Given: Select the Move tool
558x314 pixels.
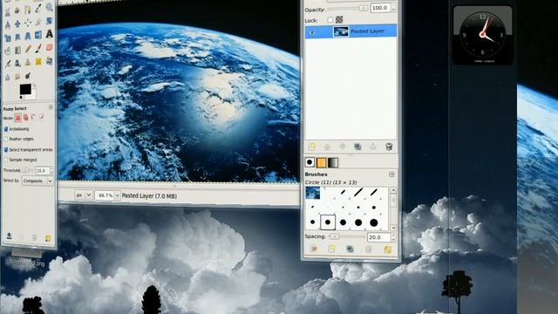Looking at the screenshot, I should (x=17, y=24).
